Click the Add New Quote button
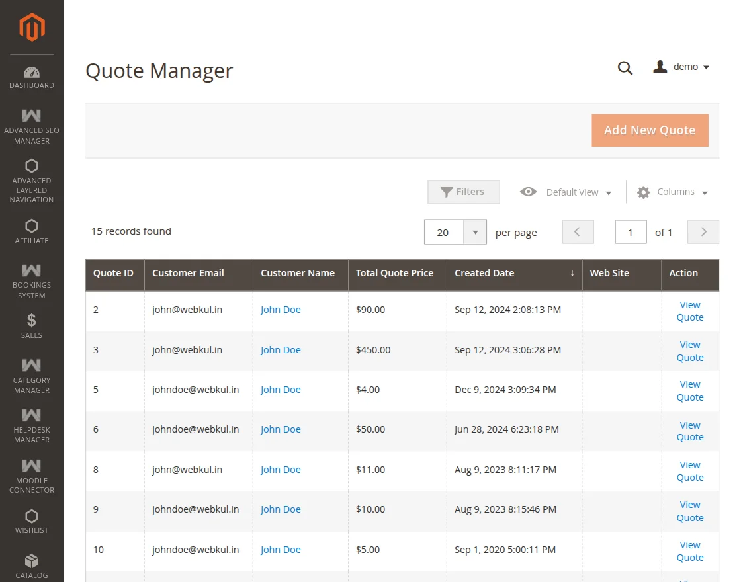Viewport: 741px width, 582px height. (x=649, y=130)
